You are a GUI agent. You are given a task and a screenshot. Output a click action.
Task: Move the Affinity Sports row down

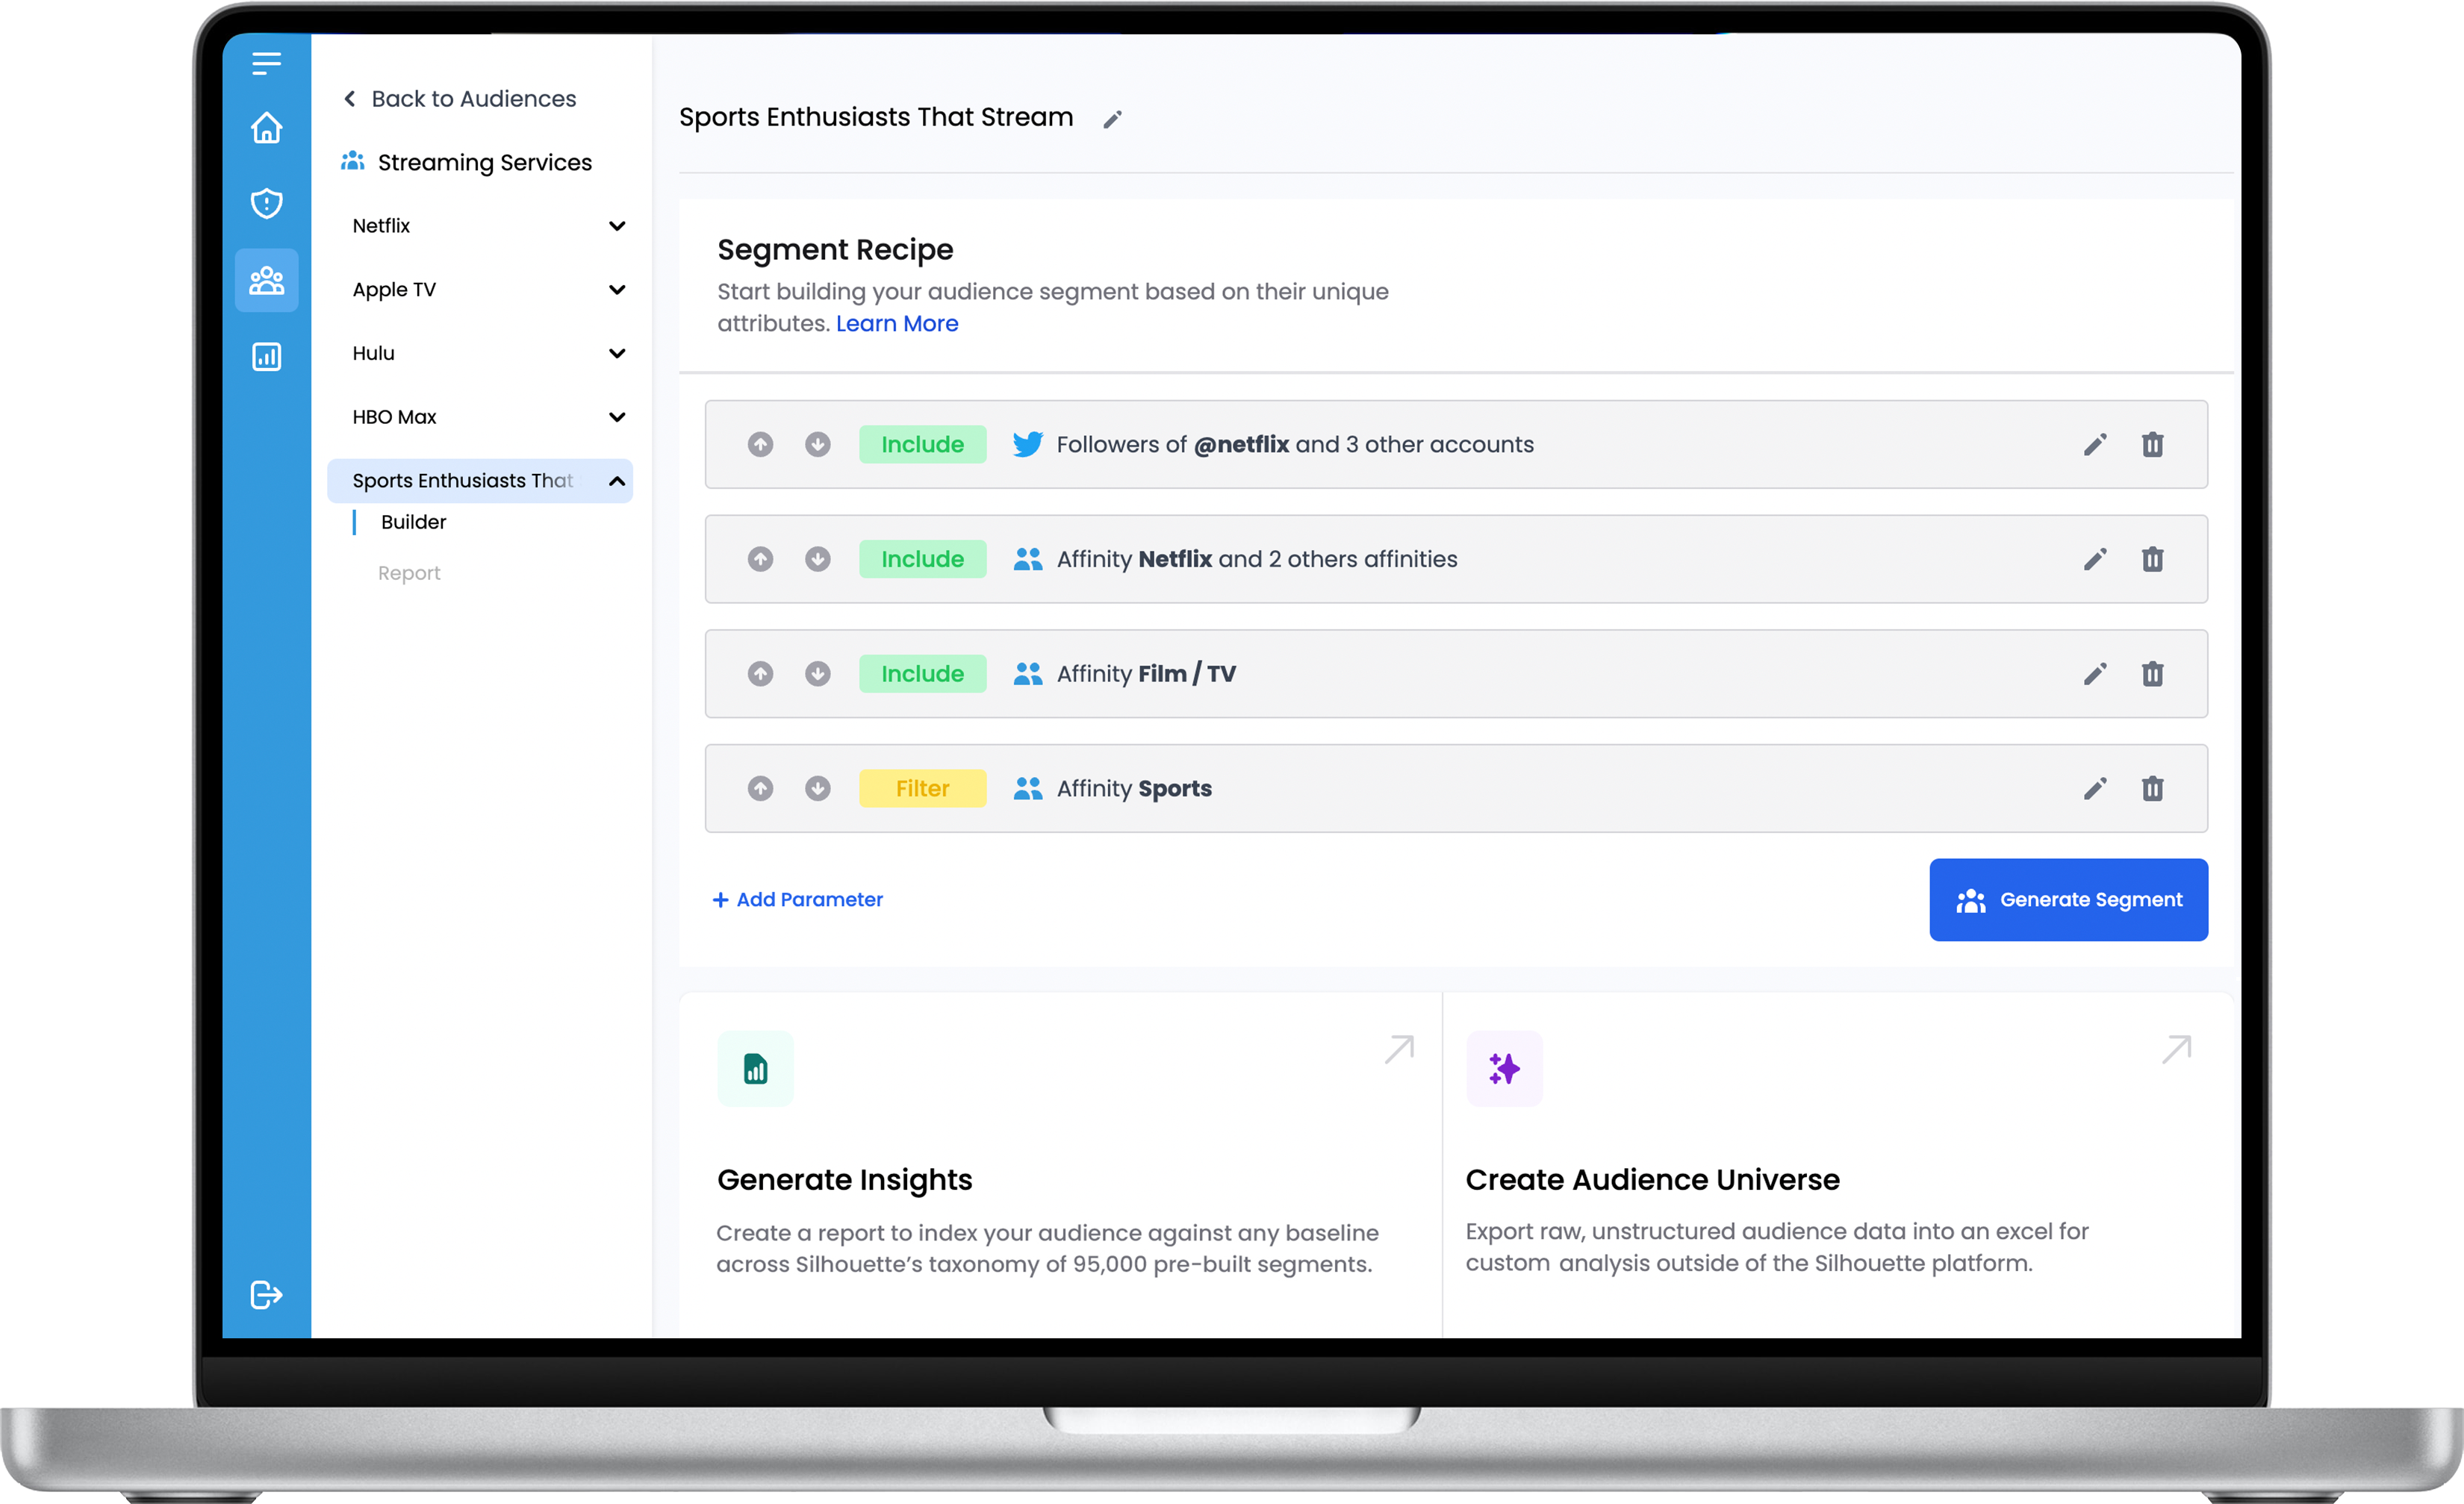(818, 788)
